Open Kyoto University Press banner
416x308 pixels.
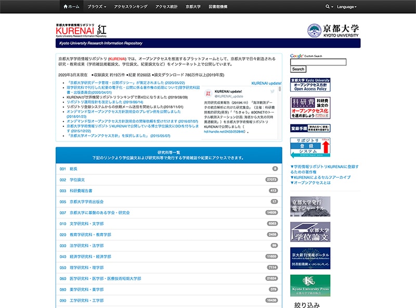tap(310, 286)
